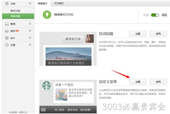Toggle the edit mode 开启 switch
The height and width of the screenshot is (114, 170).
click(155, 15)
